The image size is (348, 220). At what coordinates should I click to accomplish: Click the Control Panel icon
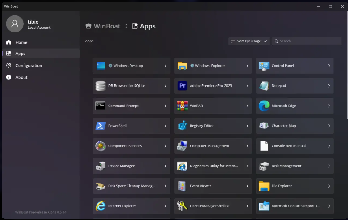[x=264, y=66]
